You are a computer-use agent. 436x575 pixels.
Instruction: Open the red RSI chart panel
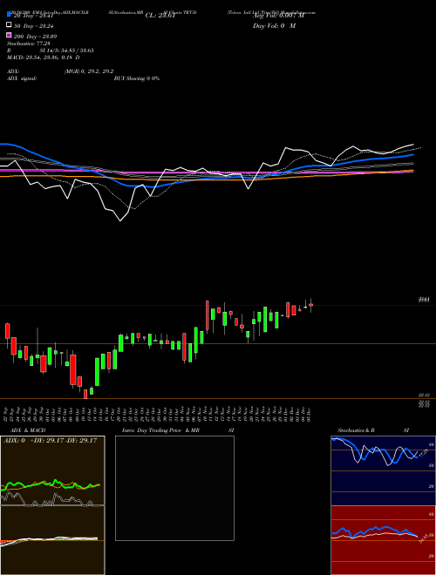pos(383,540)
